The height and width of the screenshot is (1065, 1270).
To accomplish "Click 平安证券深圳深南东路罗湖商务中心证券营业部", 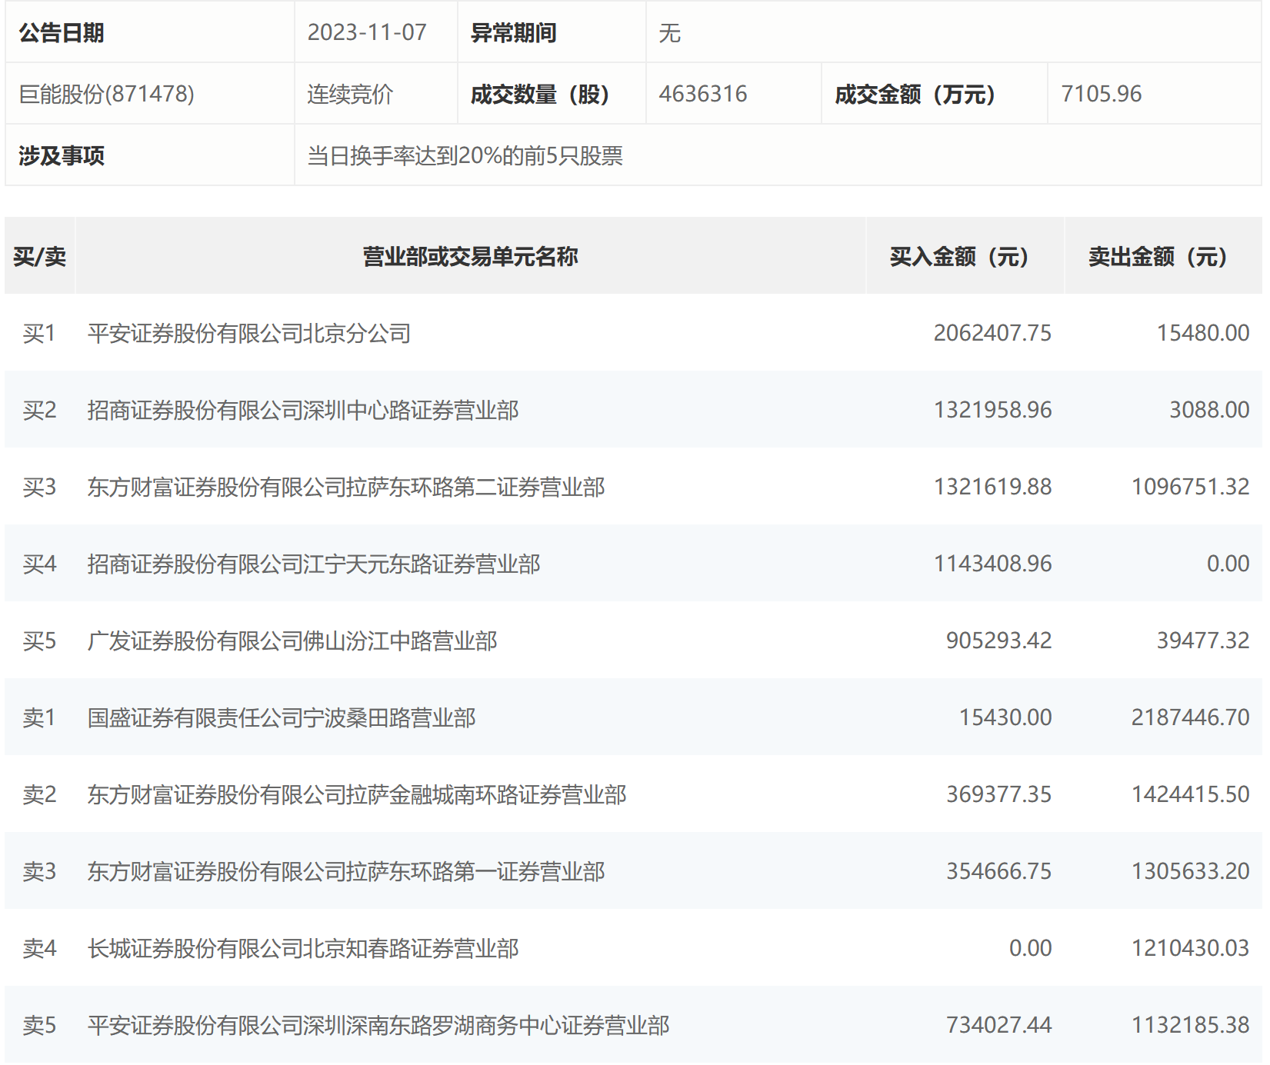I will [x=378, y=1025].
